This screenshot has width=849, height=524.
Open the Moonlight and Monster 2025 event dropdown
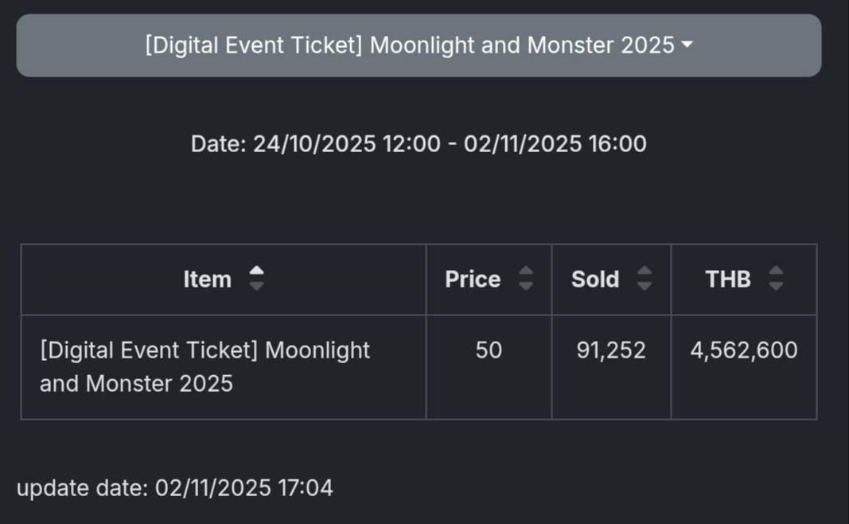pyautogui.click(x=419, y=45)
